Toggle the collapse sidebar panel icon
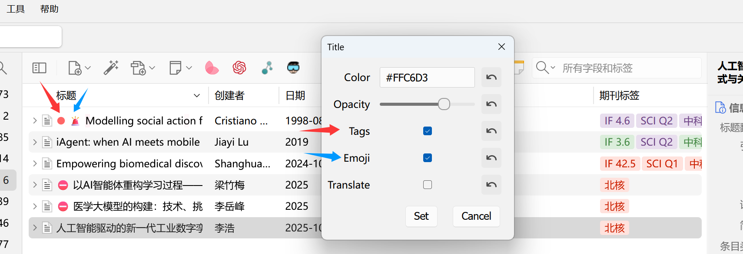Screen dimensions: 743x254 (39, 68)
